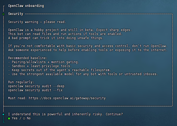Click the cyan diamond beside Continue prompt
Image resolution: width=177 pixels, height=126 pixels.
pos(3,114)
